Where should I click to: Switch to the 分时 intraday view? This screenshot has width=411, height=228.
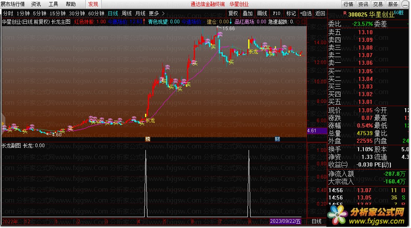8,13
